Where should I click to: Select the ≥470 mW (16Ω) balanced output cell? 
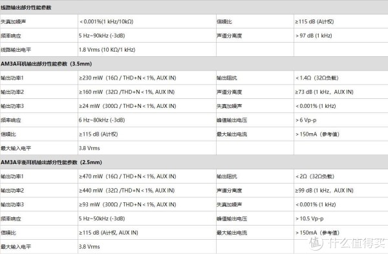pos(127,176)
